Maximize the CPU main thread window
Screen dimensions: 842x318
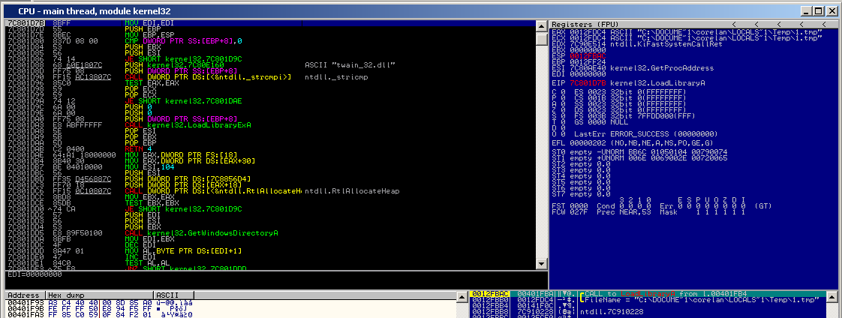819,12
